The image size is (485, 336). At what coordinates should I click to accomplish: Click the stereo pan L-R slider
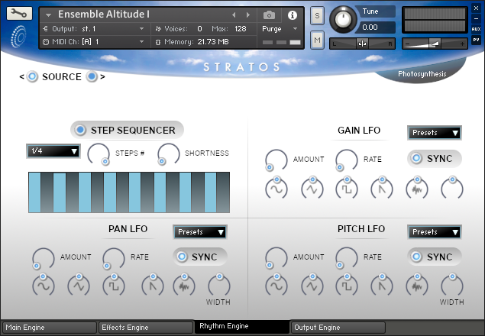tap(362, 44)
